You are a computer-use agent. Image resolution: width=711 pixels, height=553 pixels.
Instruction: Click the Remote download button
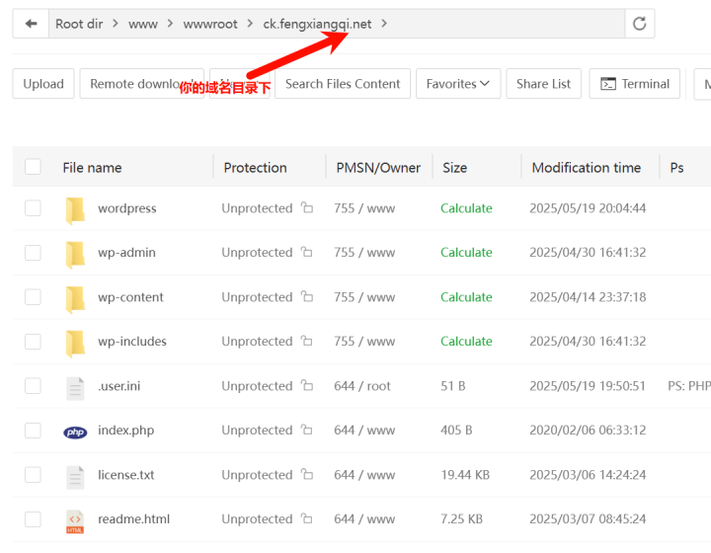click(x=142, y=83)
